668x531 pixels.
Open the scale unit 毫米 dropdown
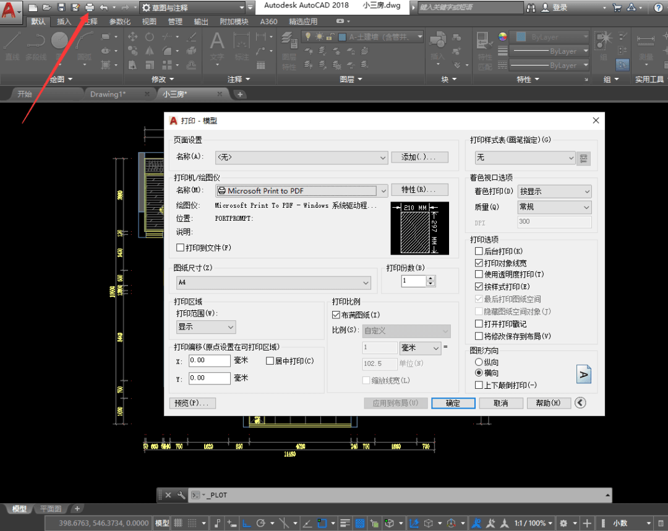coord(419,348)
